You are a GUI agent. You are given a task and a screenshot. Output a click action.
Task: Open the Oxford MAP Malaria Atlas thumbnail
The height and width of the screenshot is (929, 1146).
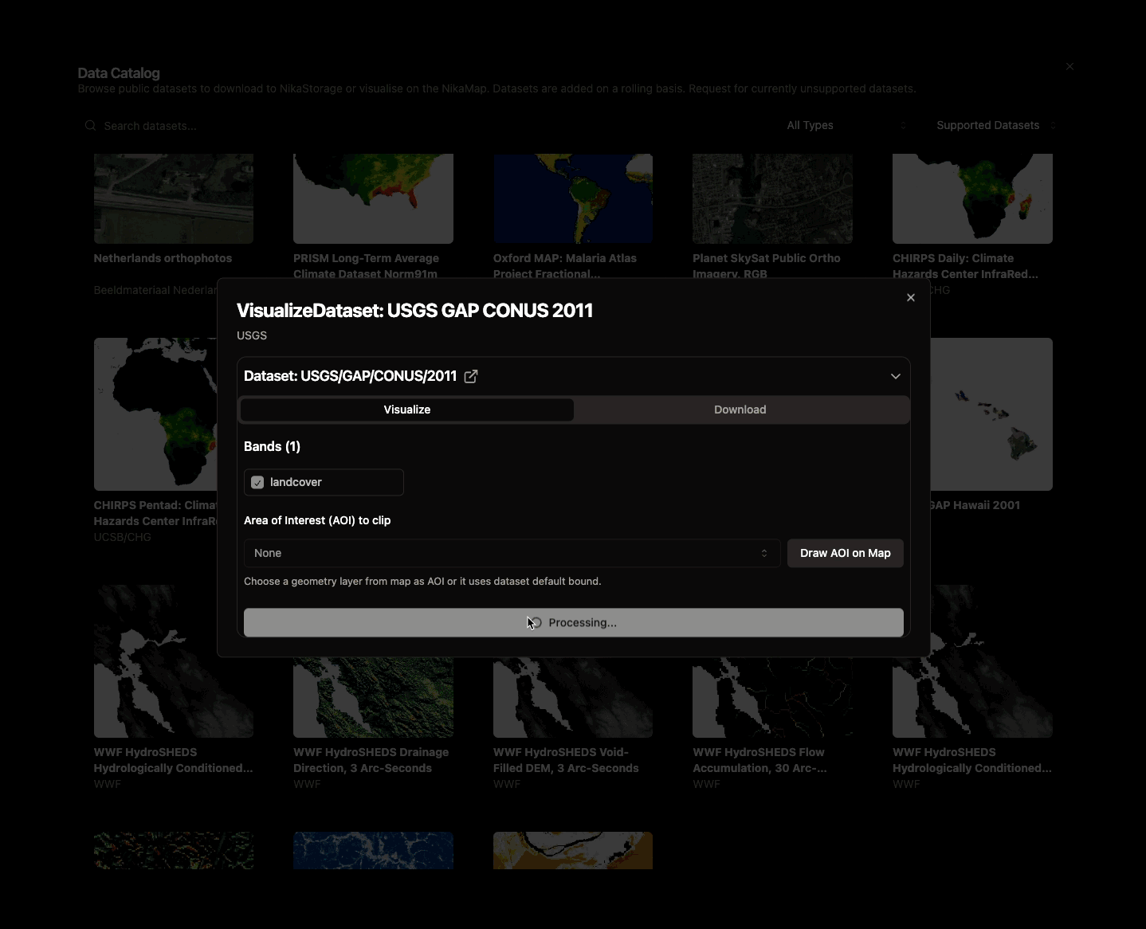tap(572, 198)
